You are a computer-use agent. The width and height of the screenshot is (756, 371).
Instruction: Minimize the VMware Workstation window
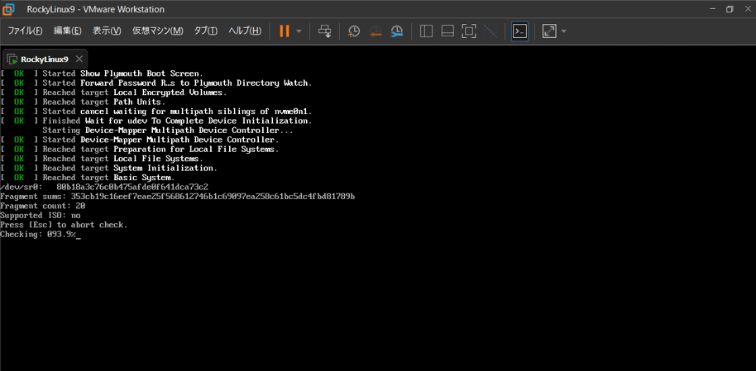point(713,9)
